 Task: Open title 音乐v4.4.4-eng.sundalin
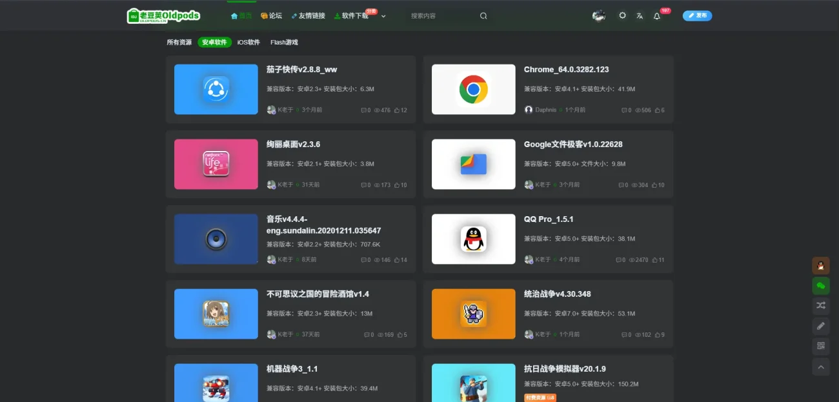click(x=323, y=225)
